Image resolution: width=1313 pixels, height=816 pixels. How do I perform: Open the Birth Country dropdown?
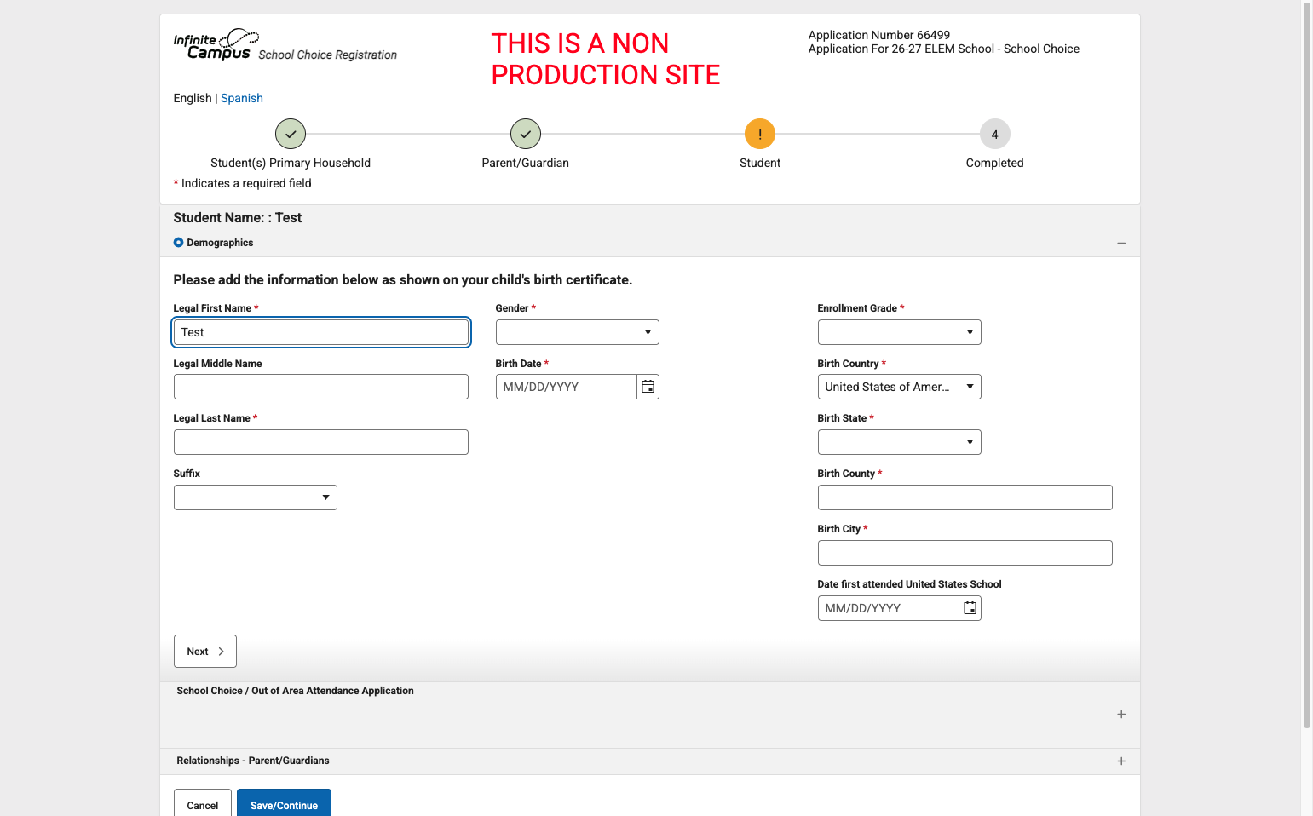click(900, 387)
